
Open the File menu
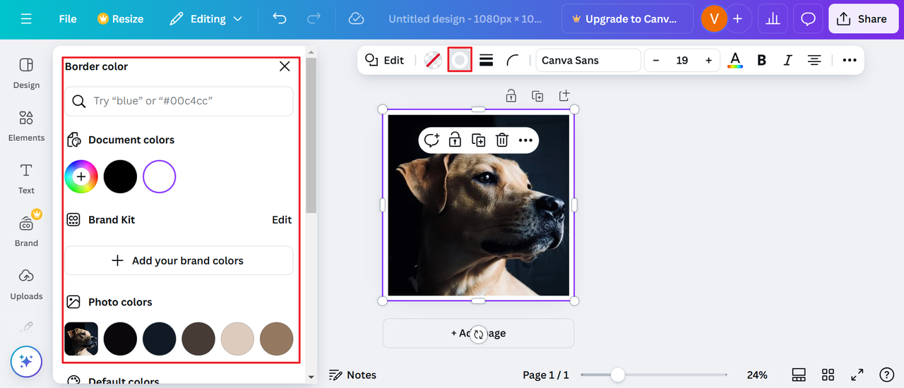(x=68, y=19)
